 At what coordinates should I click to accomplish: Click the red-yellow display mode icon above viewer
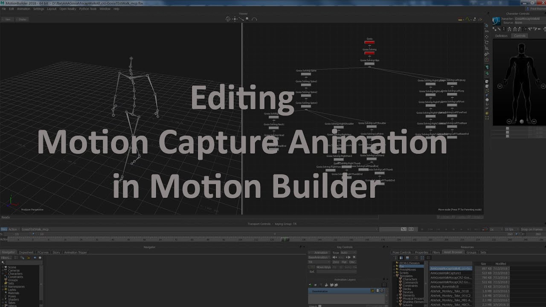pos(460,19)
